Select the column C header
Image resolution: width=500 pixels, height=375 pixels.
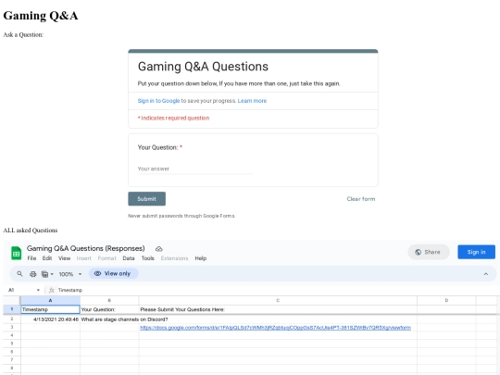278,300
